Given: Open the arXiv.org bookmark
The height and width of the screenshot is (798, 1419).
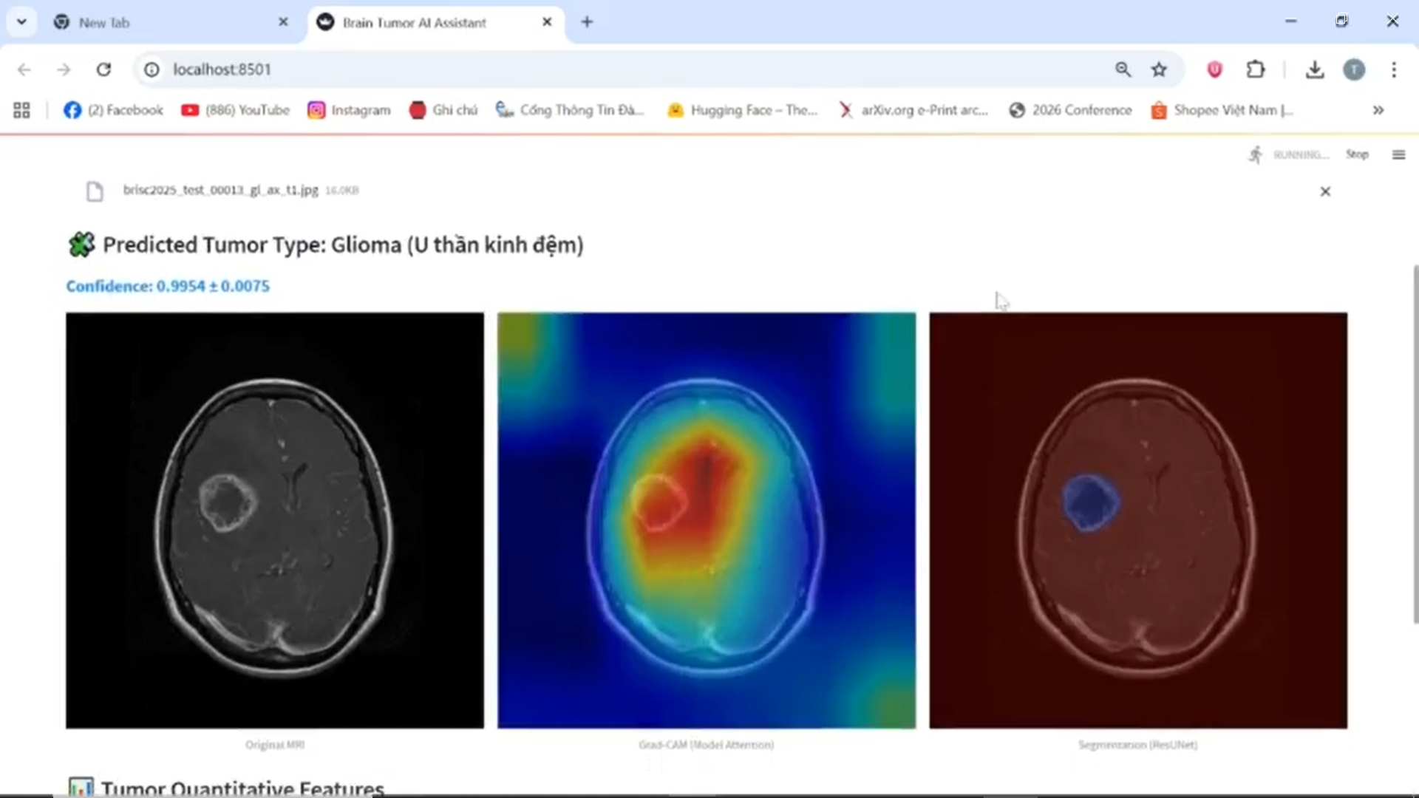Looking at the screenshot, I should click(913, 110).
